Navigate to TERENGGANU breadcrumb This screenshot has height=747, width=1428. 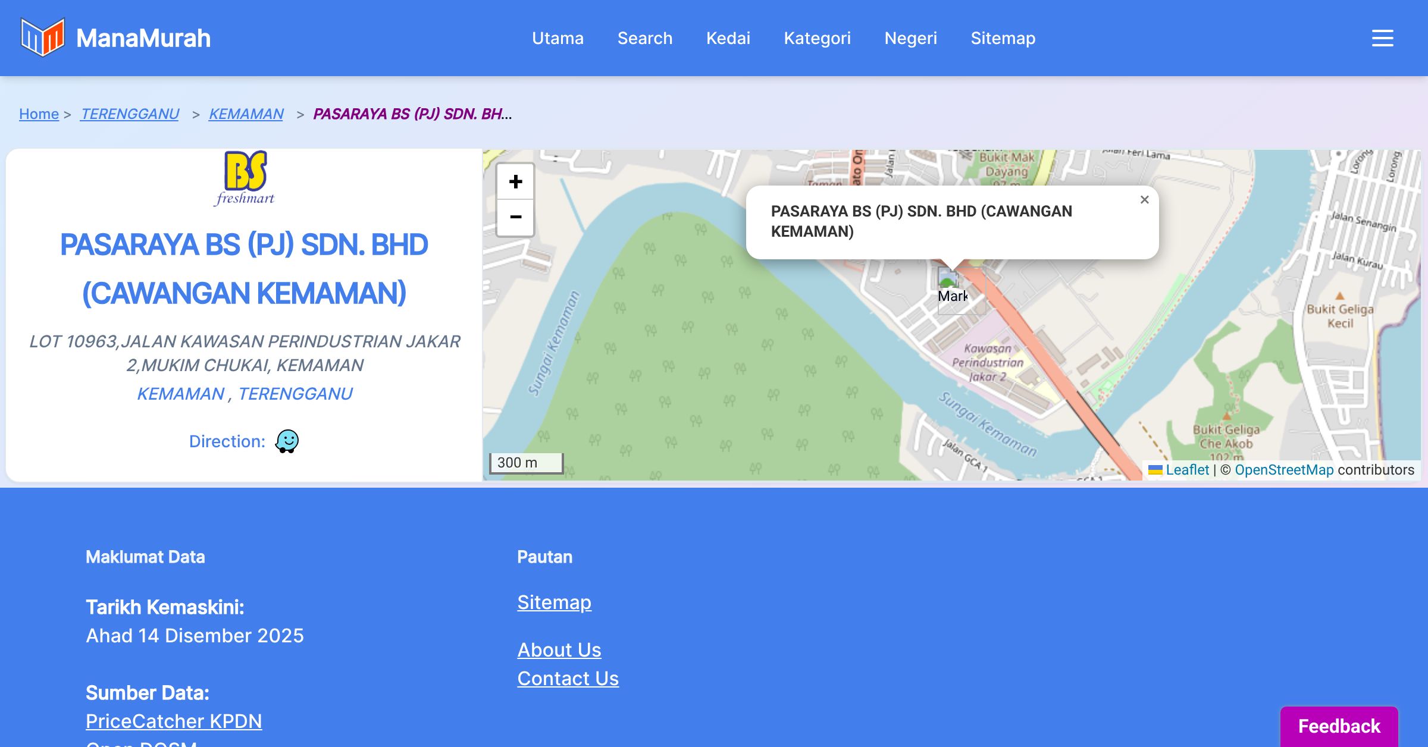(x=130, y=114)
